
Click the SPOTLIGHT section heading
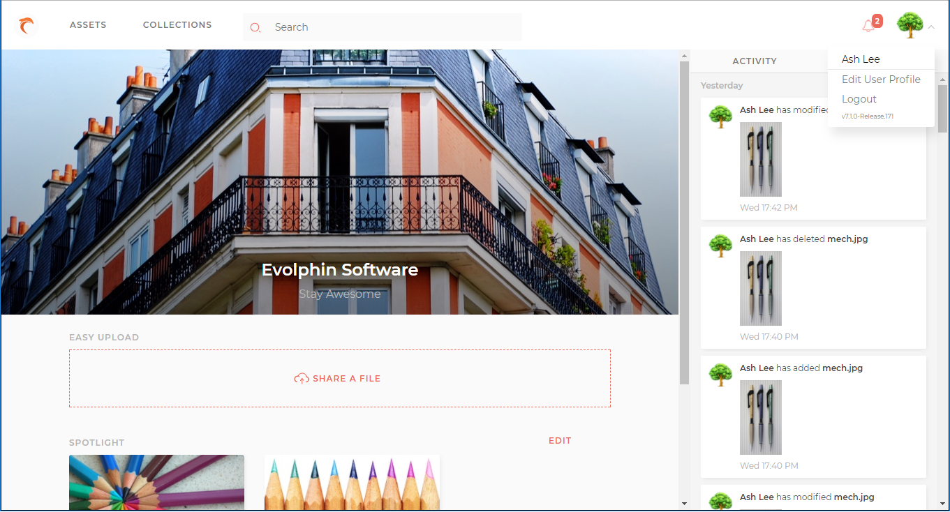tap(97, 443)
